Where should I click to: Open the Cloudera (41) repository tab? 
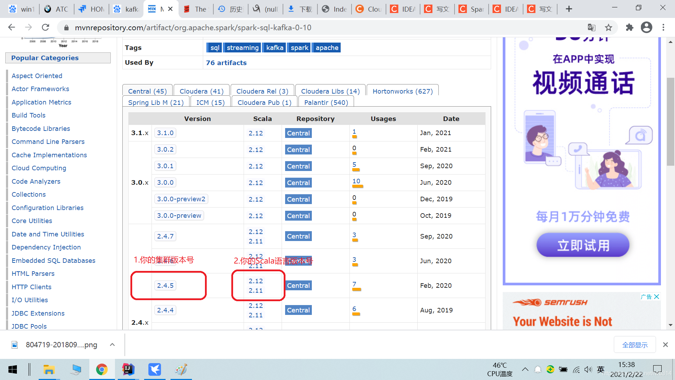pos(201,91)
